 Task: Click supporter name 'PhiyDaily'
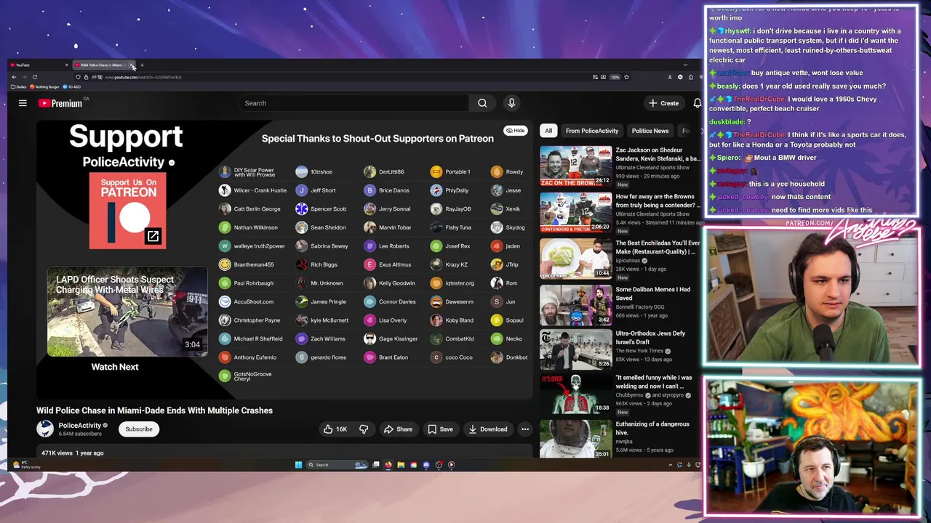(x=457, y=190)
